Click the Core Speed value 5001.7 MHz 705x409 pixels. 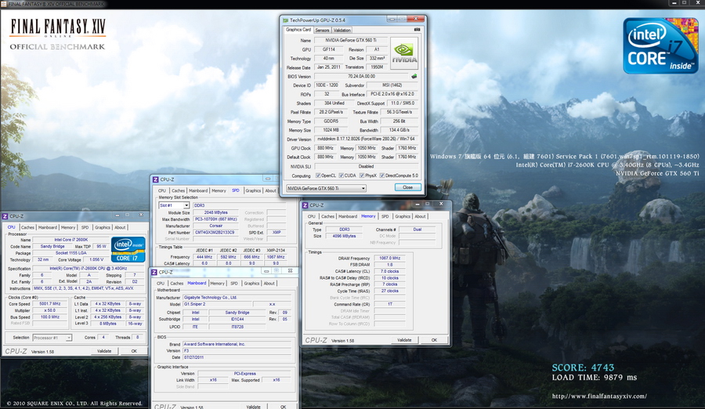coord(50,304)
